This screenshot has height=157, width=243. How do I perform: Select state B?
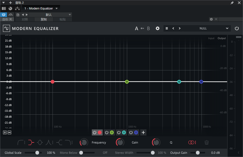click(x=148, y=28)
